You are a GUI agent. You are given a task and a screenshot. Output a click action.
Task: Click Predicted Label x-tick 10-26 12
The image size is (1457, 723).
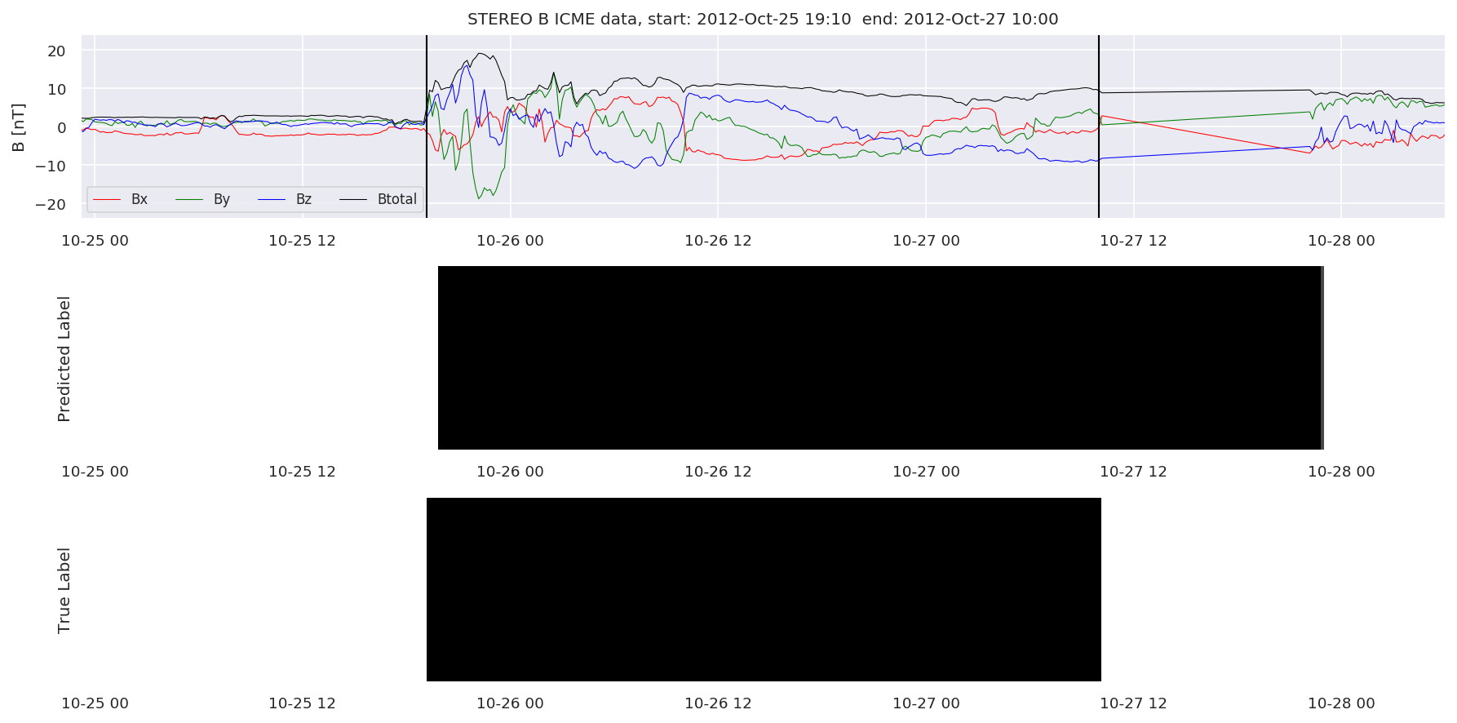tap(718, 472)
